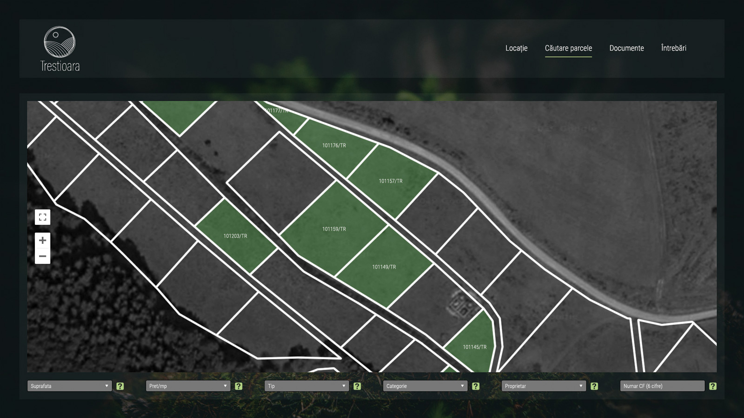Image resolution: width=744 pixels, height=418 pixels.
Task: Open the Documente menu item
Action: (626, 48)
